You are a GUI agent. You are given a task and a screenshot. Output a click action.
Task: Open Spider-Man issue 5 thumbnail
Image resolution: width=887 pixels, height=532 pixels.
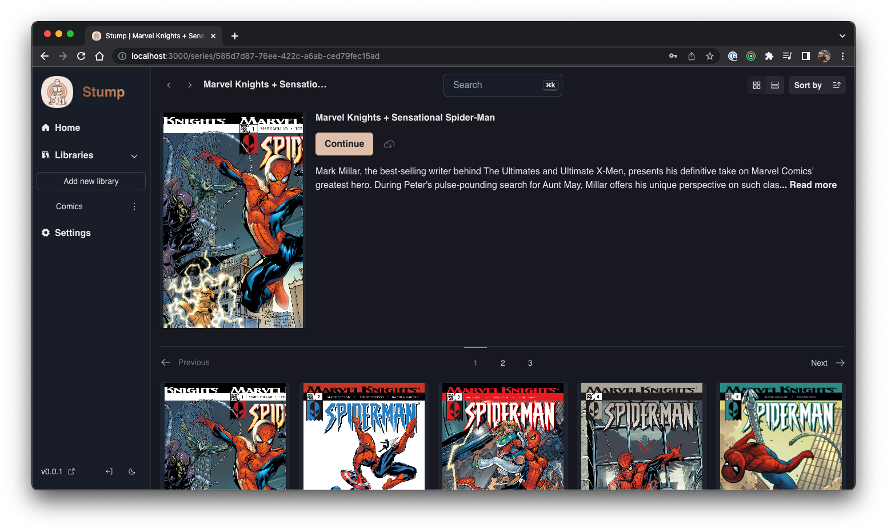tap(781, 436)
